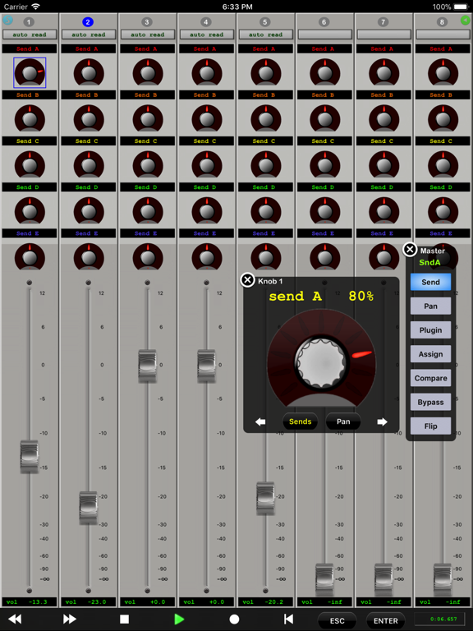This screenshot has height=631, width=473.
Task: Switch to Pan tab in knob popup
Action: point(343,421)
